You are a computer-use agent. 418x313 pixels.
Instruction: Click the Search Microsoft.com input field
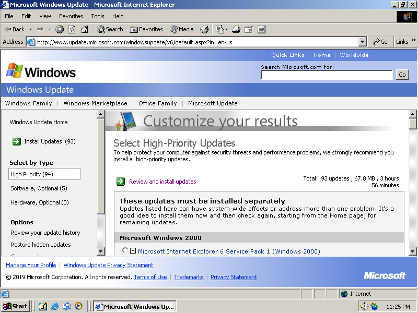pyautogui.click(x=327, y=75)
